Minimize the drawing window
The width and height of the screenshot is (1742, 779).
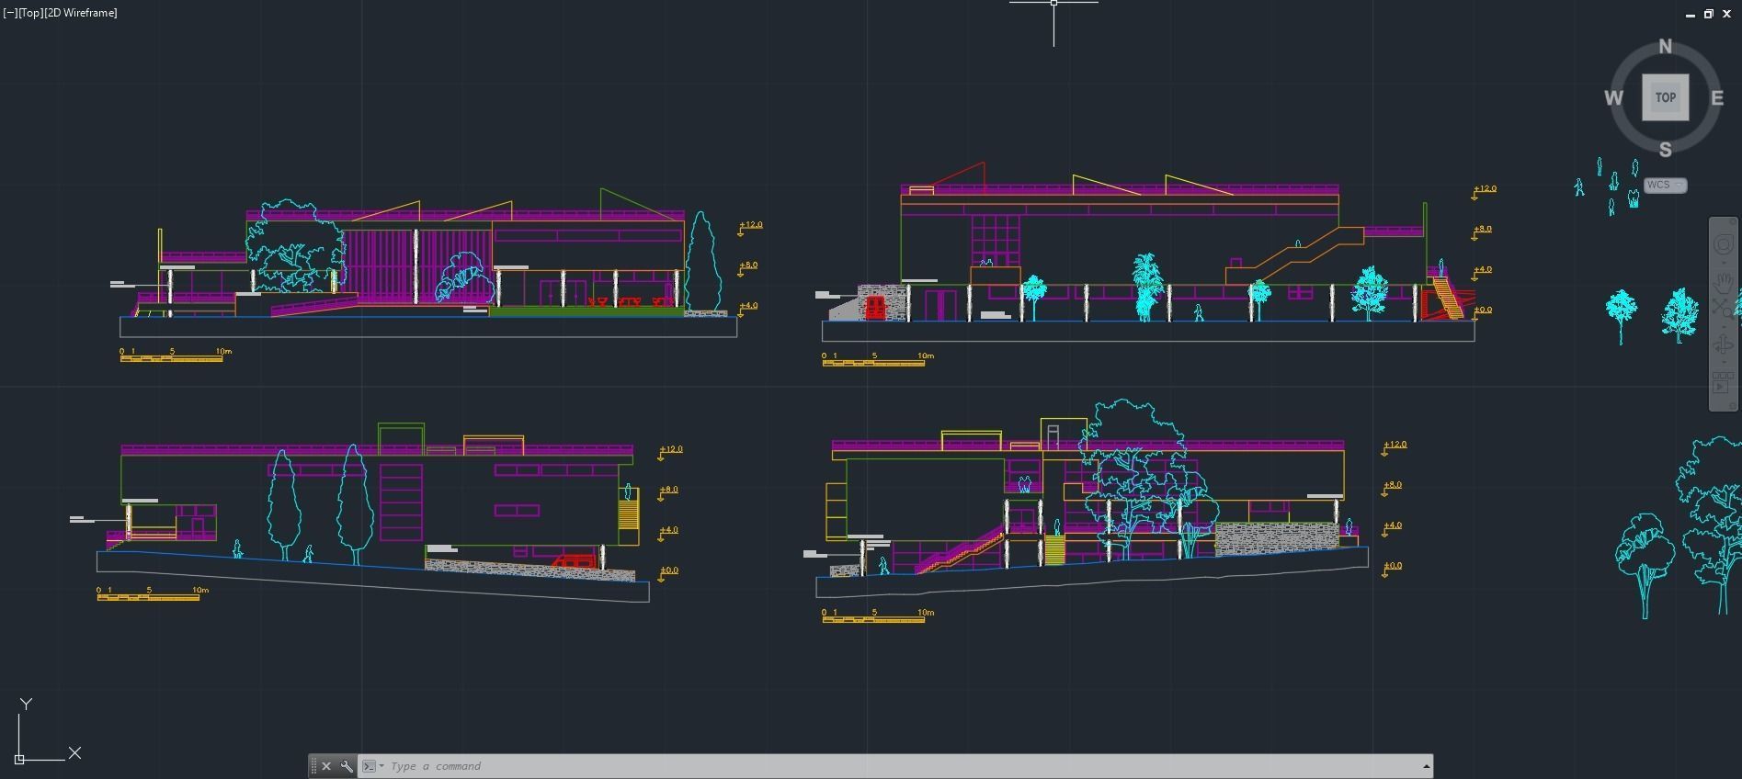[x=1690, y=15]
